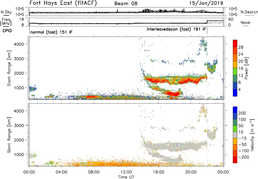The height and width of the screenshot is (179, 258).
Task: Click the 'Fort Hays East (fitACF)' title
Action: point(63,3)
